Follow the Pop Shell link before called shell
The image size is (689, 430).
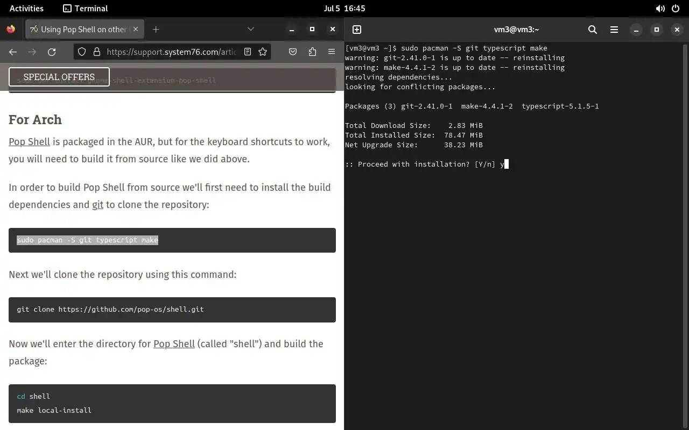coord(174,343)
